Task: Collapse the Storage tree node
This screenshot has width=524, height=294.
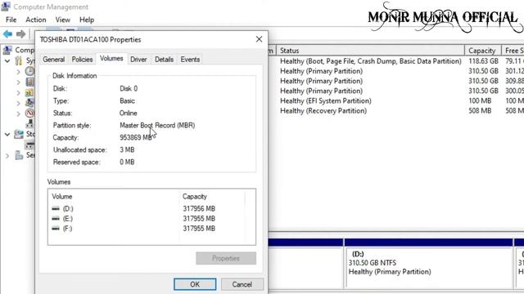Action: [x=7, y=134]
